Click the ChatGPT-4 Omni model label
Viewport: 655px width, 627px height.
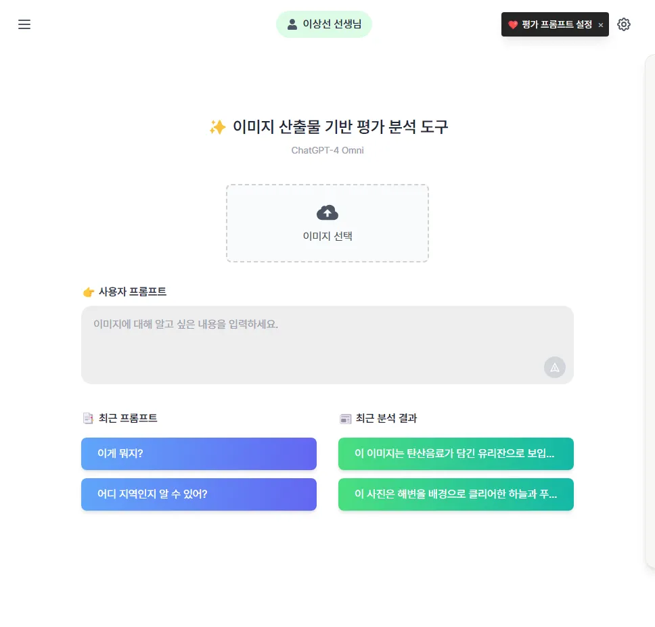[327, 150]
